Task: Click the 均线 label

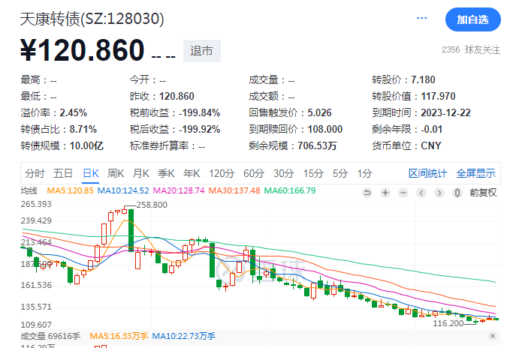Action: point(29,190)
